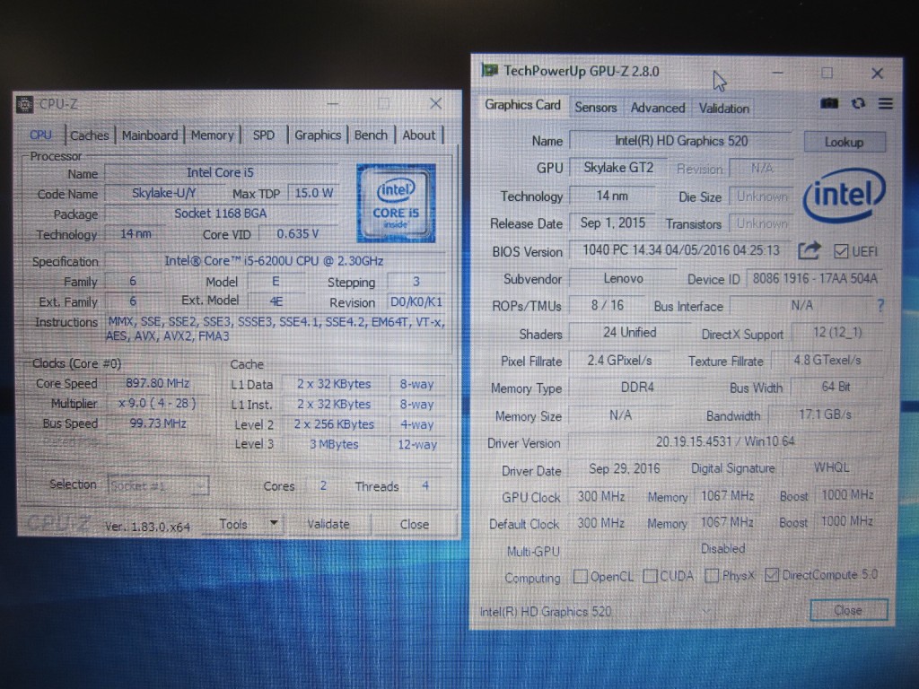919x689 pixels.
Task: Toggle the UEFI checkbox
Action: click(x=840, y=251)
